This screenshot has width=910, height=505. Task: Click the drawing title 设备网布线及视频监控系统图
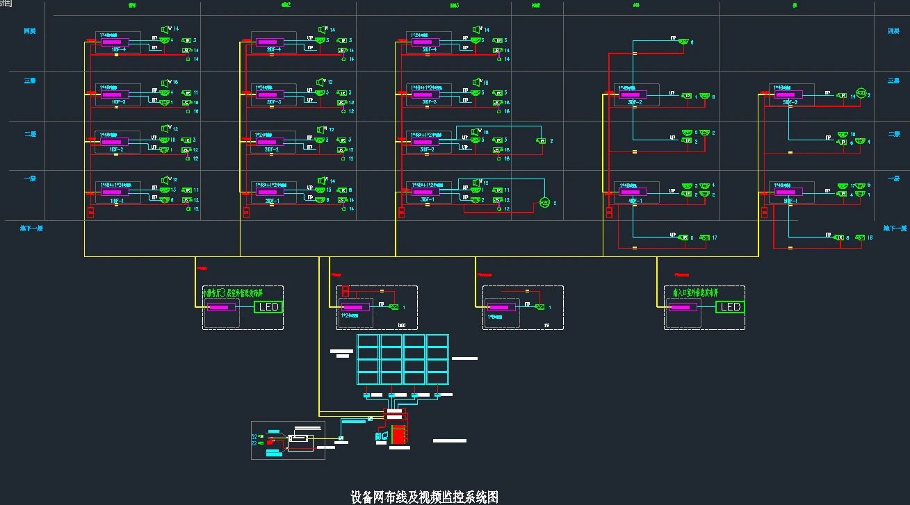tap(426, 495)
